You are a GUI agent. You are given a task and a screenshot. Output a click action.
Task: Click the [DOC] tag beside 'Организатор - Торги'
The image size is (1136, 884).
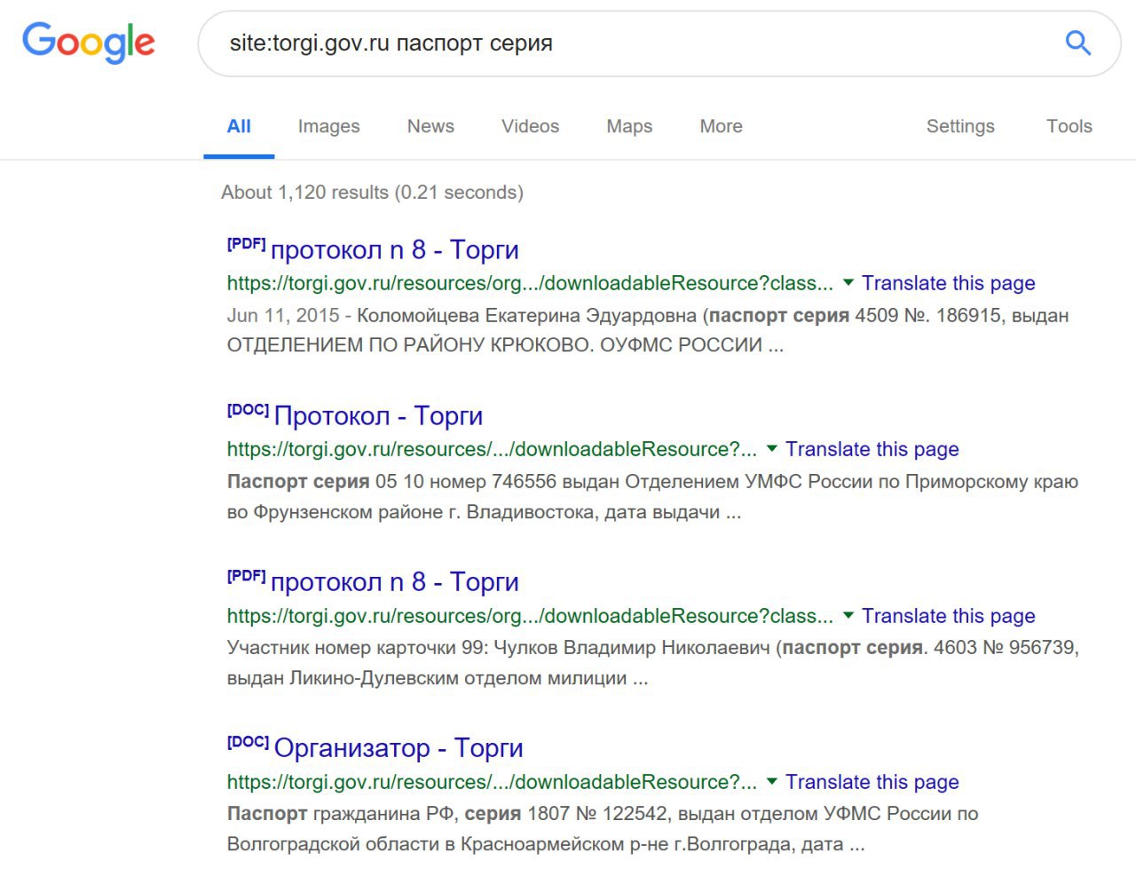(248, 742)
